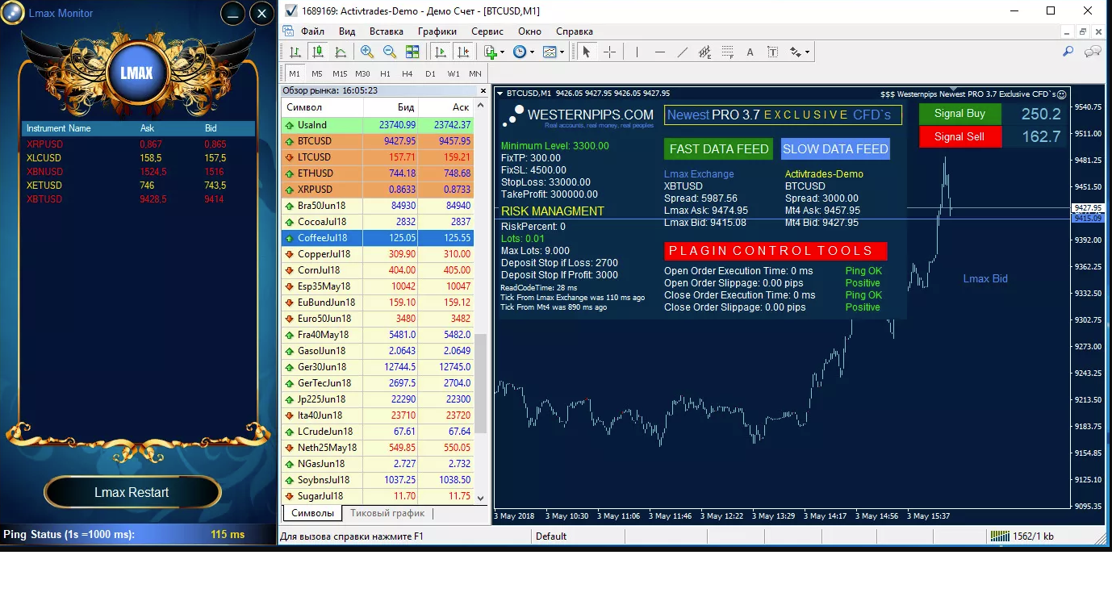Screen dimensions: 1112x601
Task: Tile chart windows with grid icon
Action: pos(412,52)
